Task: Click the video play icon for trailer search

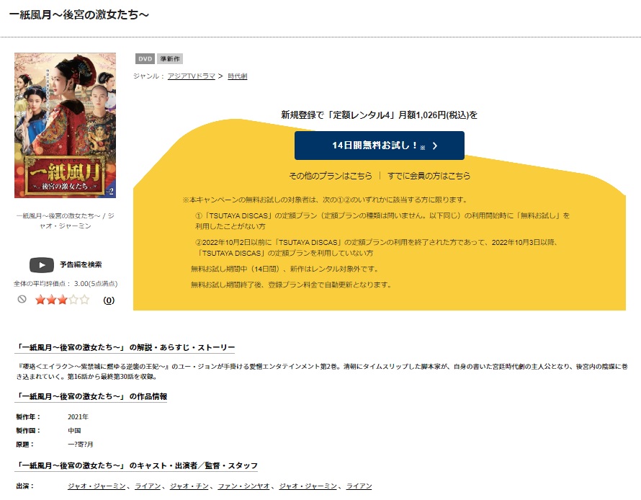Action: point(41,265)
